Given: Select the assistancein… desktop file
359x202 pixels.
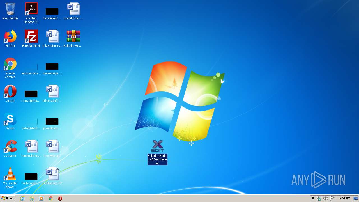Looking at the screenshot, I should click(x=31, y=69).
